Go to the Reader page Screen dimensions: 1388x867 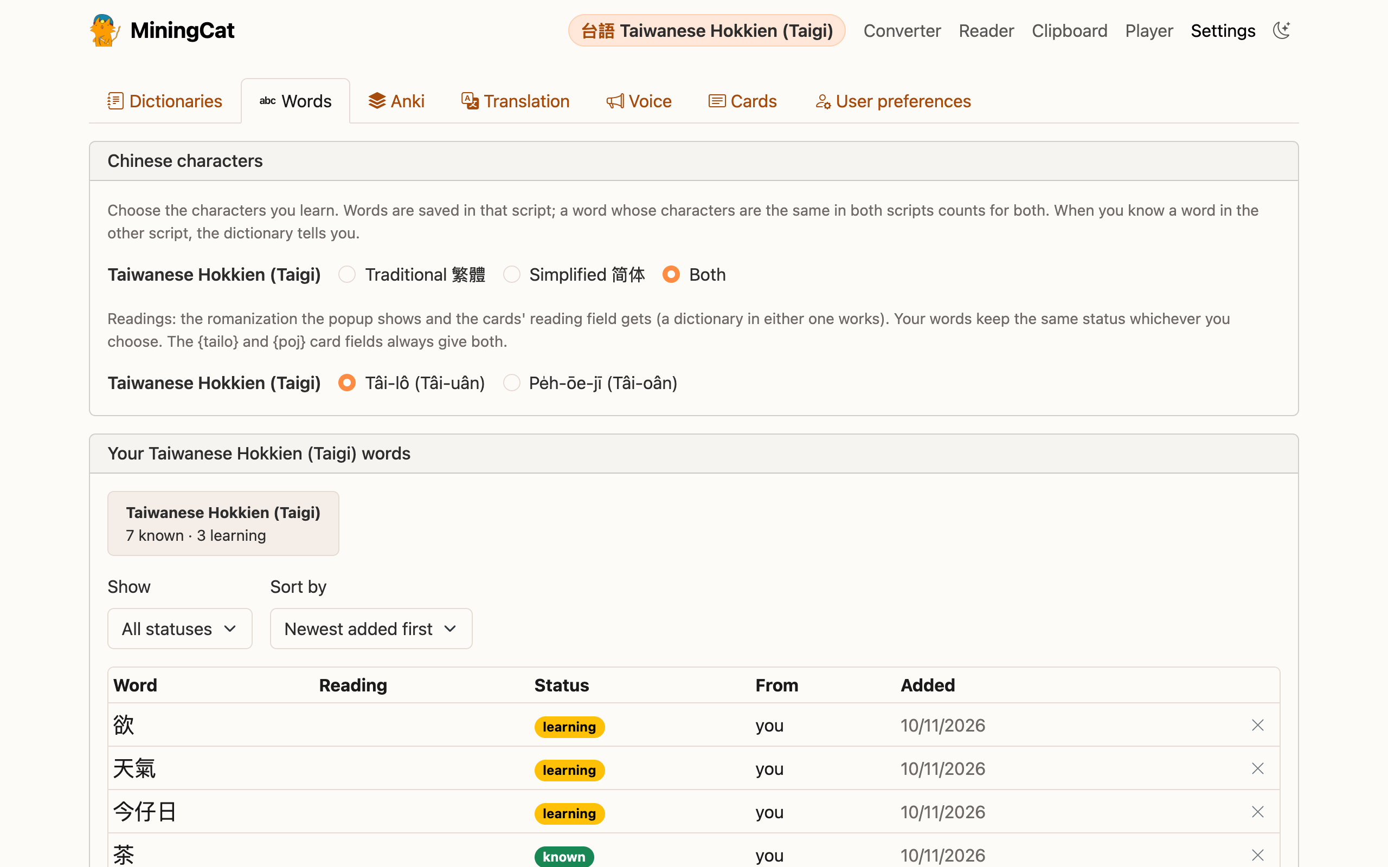(x=987, y=30)
